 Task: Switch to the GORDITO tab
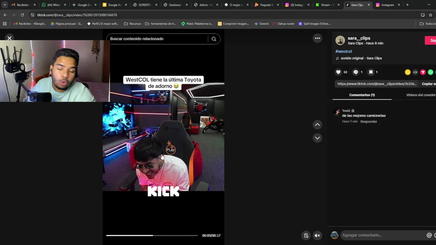pos(144,5)
